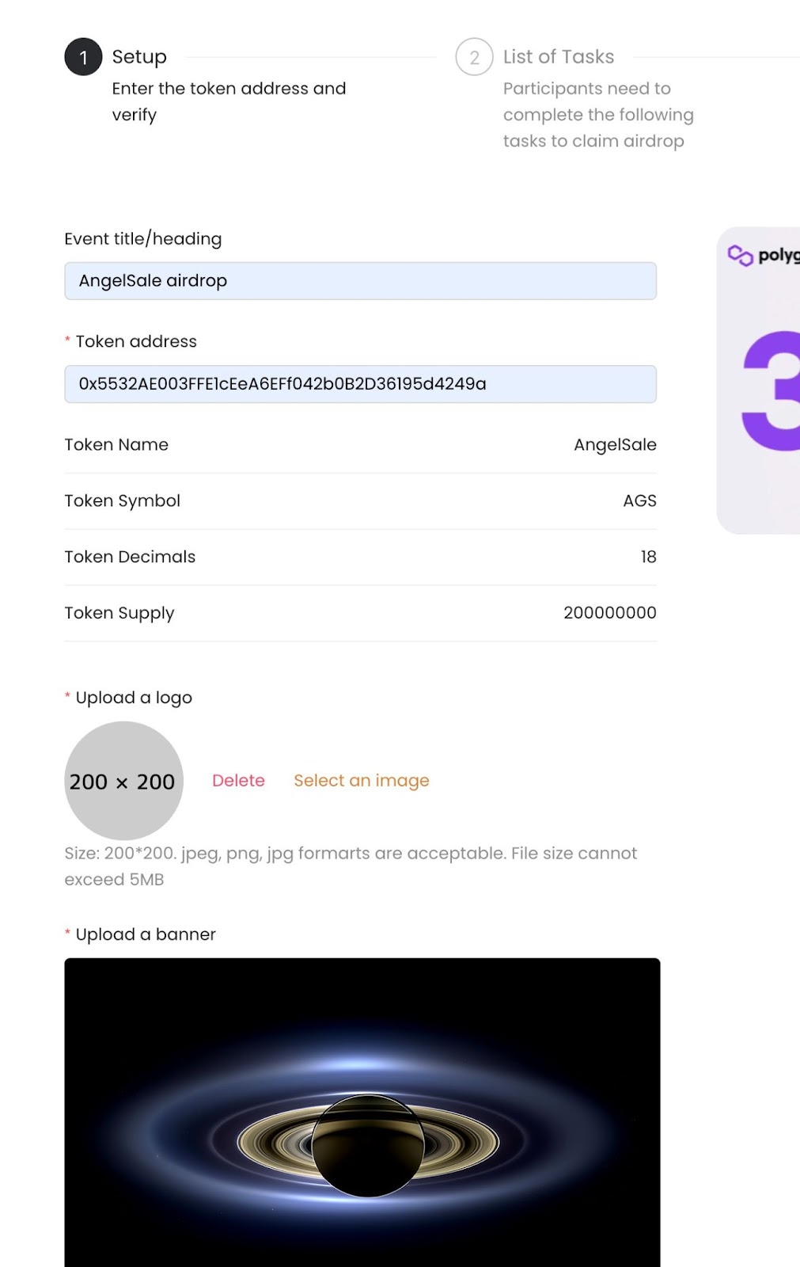This screenshot has height=1267, width=800.
Task: Open the List of Tasks step
Action: [559, 57]
